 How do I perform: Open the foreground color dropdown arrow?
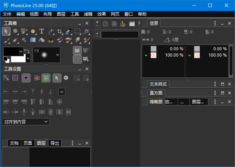21,51
